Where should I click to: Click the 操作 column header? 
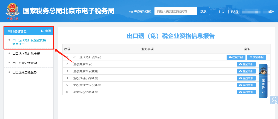coord(247,49)
